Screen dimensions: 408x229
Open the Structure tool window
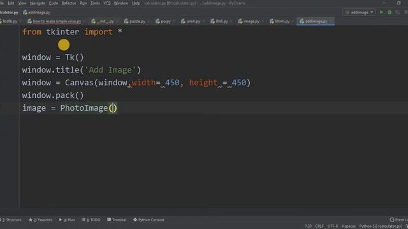[x=11, y=220]
